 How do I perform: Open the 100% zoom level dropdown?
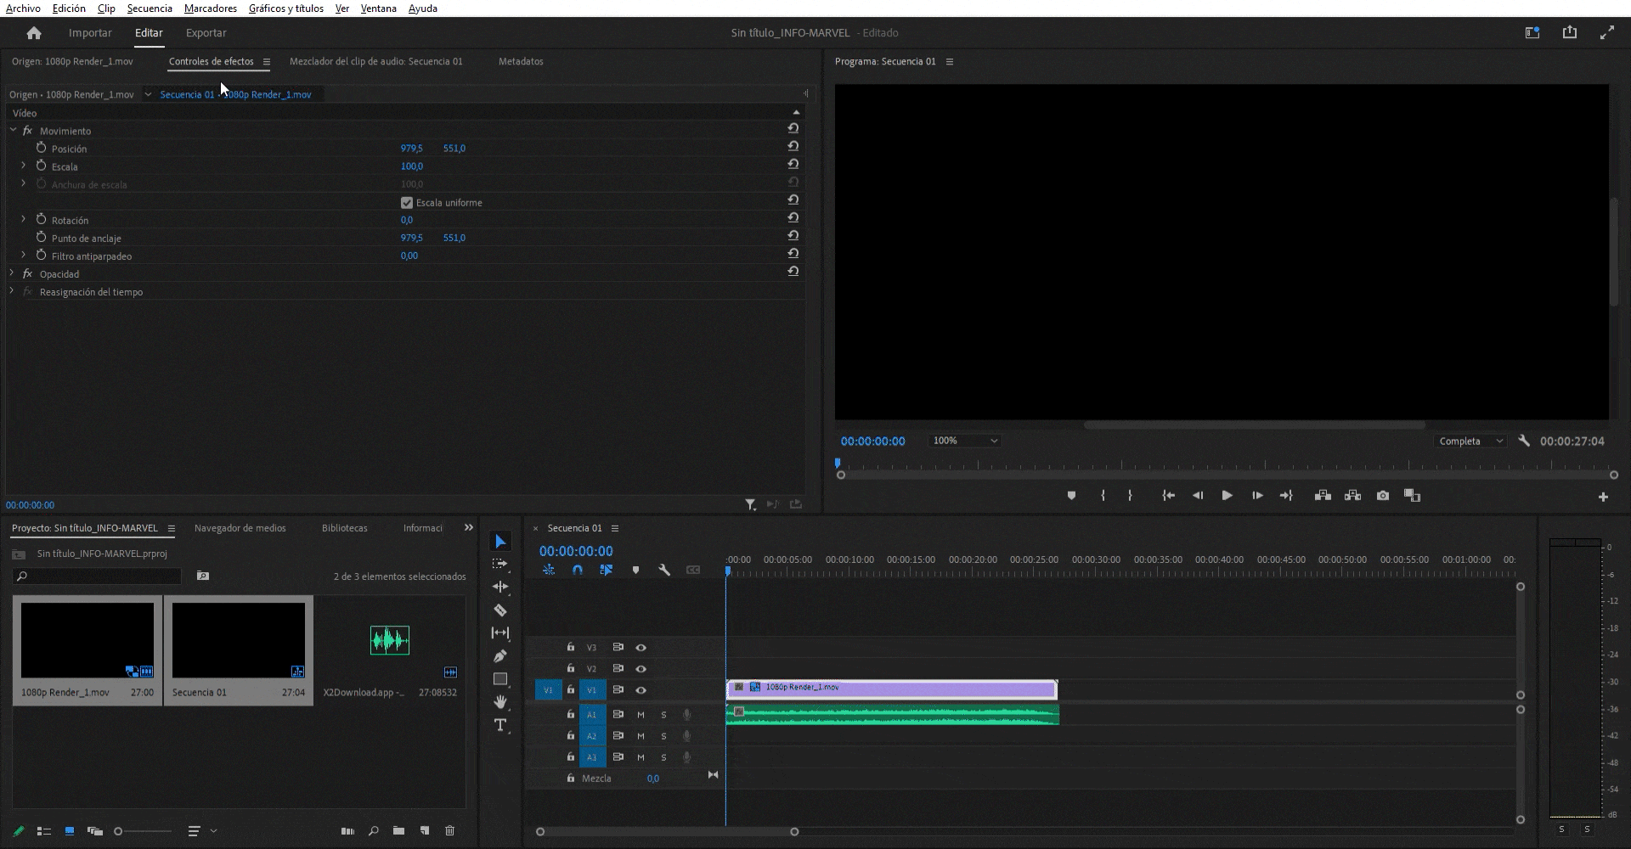click(965, 441)
